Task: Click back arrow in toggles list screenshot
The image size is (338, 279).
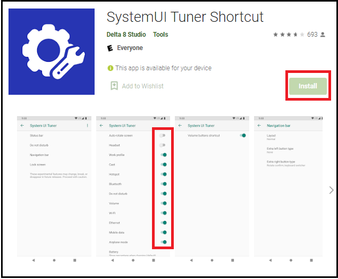Action: 102,126
